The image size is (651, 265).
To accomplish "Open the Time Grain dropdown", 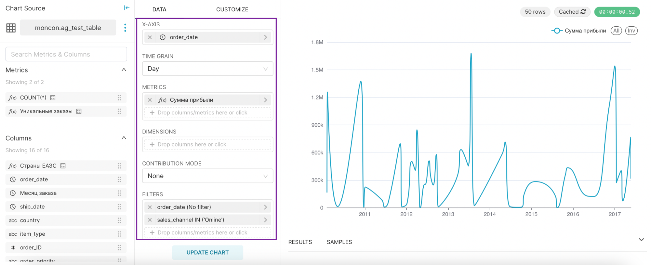I will [x=207, y=69].
